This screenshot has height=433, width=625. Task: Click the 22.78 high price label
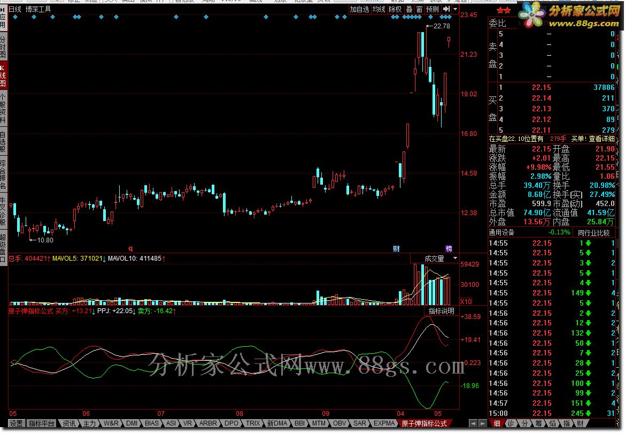click(441, 26)
